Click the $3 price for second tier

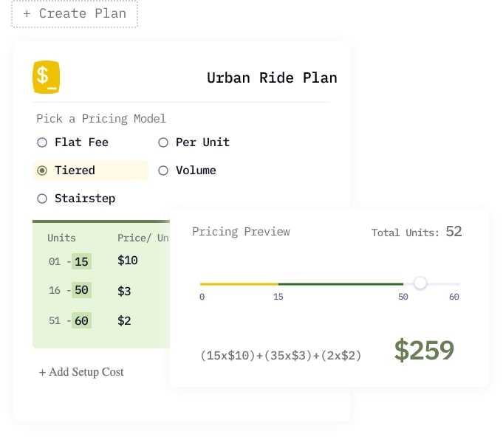[x=124, y=291]
